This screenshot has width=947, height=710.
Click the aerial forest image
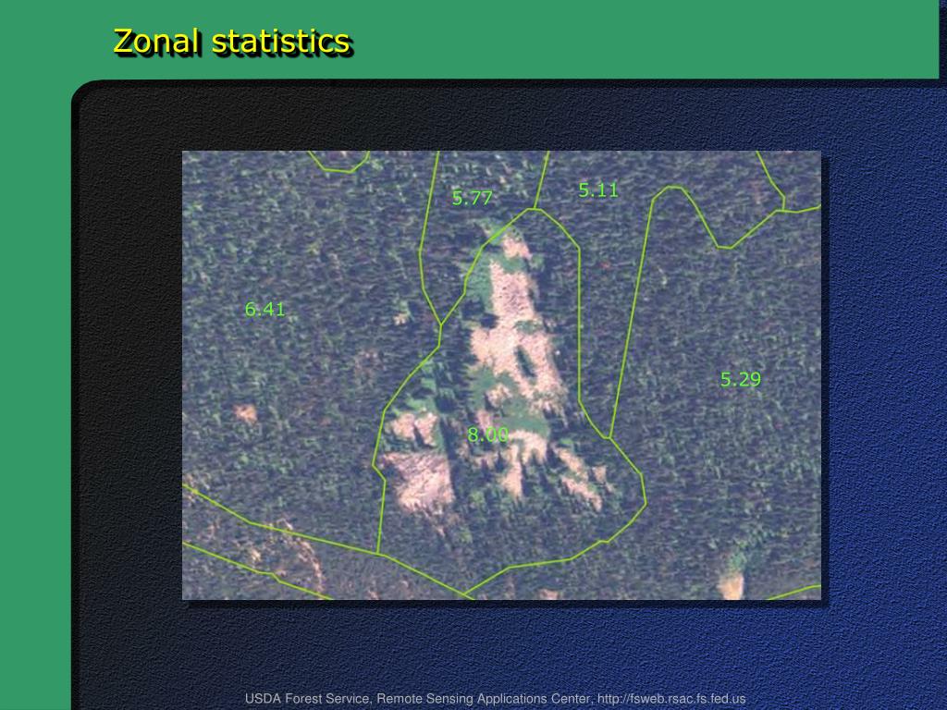(x=501, y=375)
